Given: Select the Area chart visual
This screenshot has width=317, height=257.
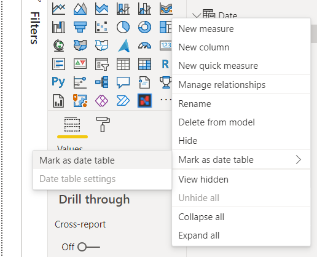Looking at the screenshot, I should (x=80, y=9).
